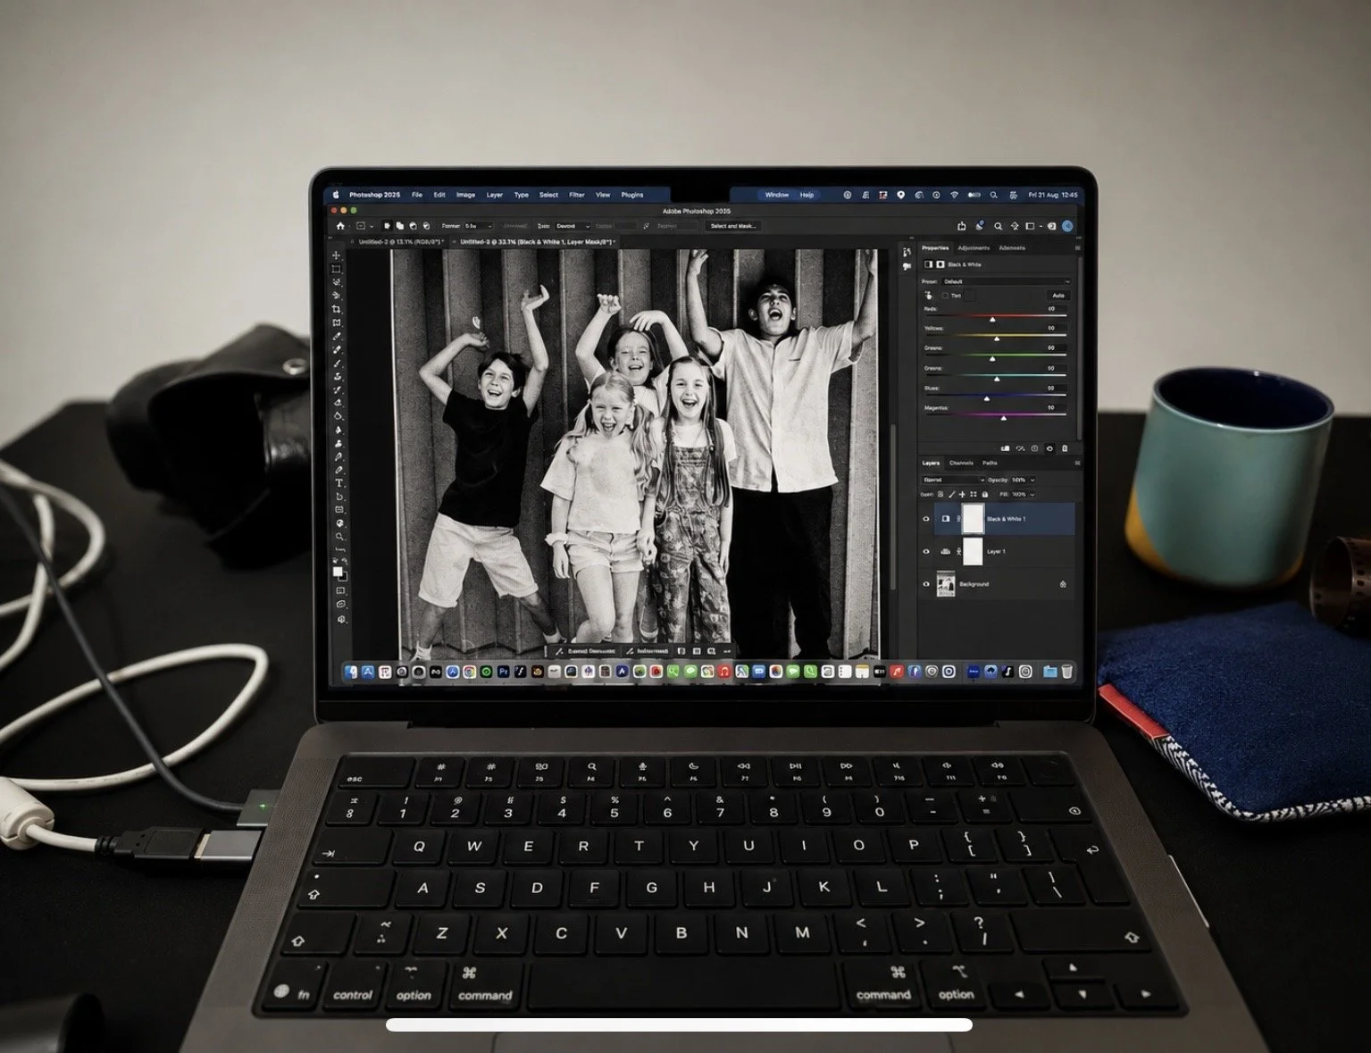Select the Background layer thumbnail
The image size is (1371, 1053).
click(x=946, y=584)
